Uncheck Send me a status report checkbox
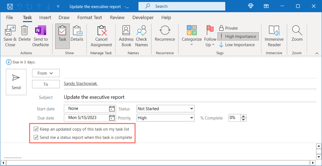 [x=36, y=137]
